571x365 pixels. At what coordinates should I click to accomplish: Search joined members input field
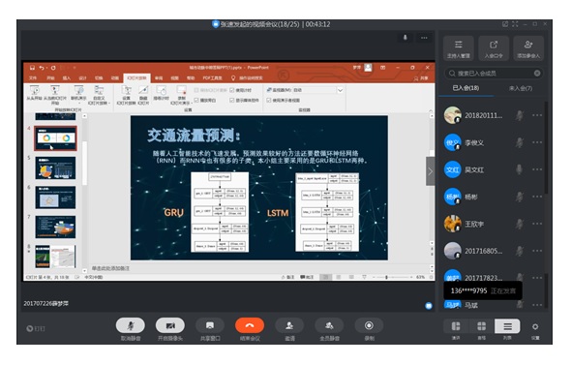(494, 74)
